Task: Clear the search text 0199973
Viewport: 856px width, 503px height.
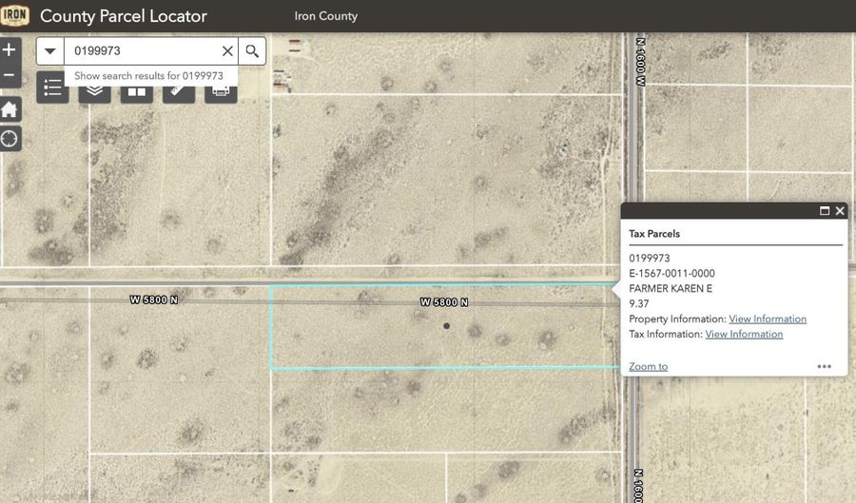Action: [x=227, y=51]
